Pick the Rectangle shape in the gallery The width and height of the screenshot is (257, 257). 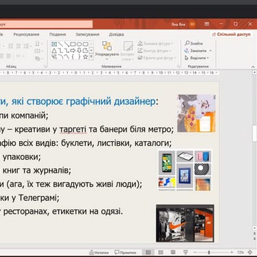[73, 44]
